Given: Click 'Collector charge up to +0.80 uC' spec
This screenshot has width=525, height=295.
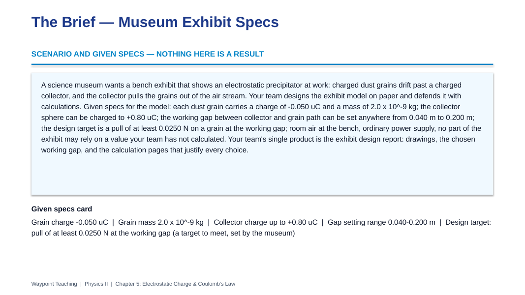Looking at the screenshot, I should pos(266,222).
